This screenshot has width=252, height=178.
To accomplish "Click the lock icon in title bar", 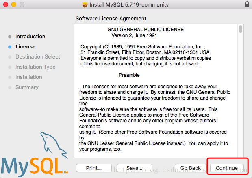I will tap(247, 5).
